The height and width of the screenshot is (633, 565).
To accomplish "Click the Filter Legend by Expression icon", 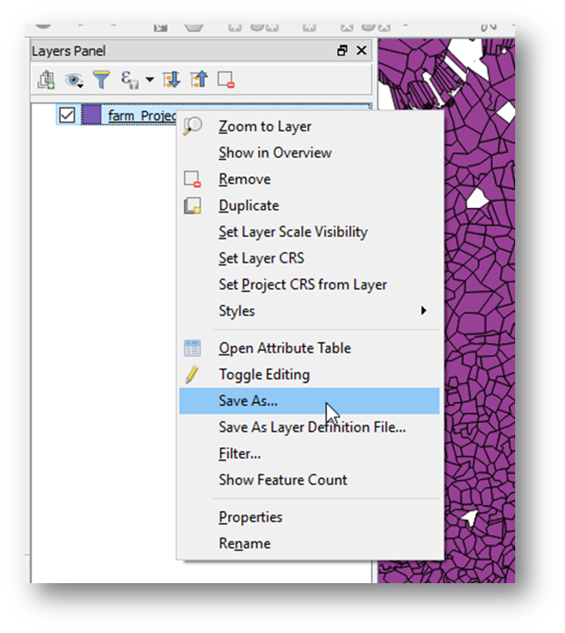I will click(130, 80).
